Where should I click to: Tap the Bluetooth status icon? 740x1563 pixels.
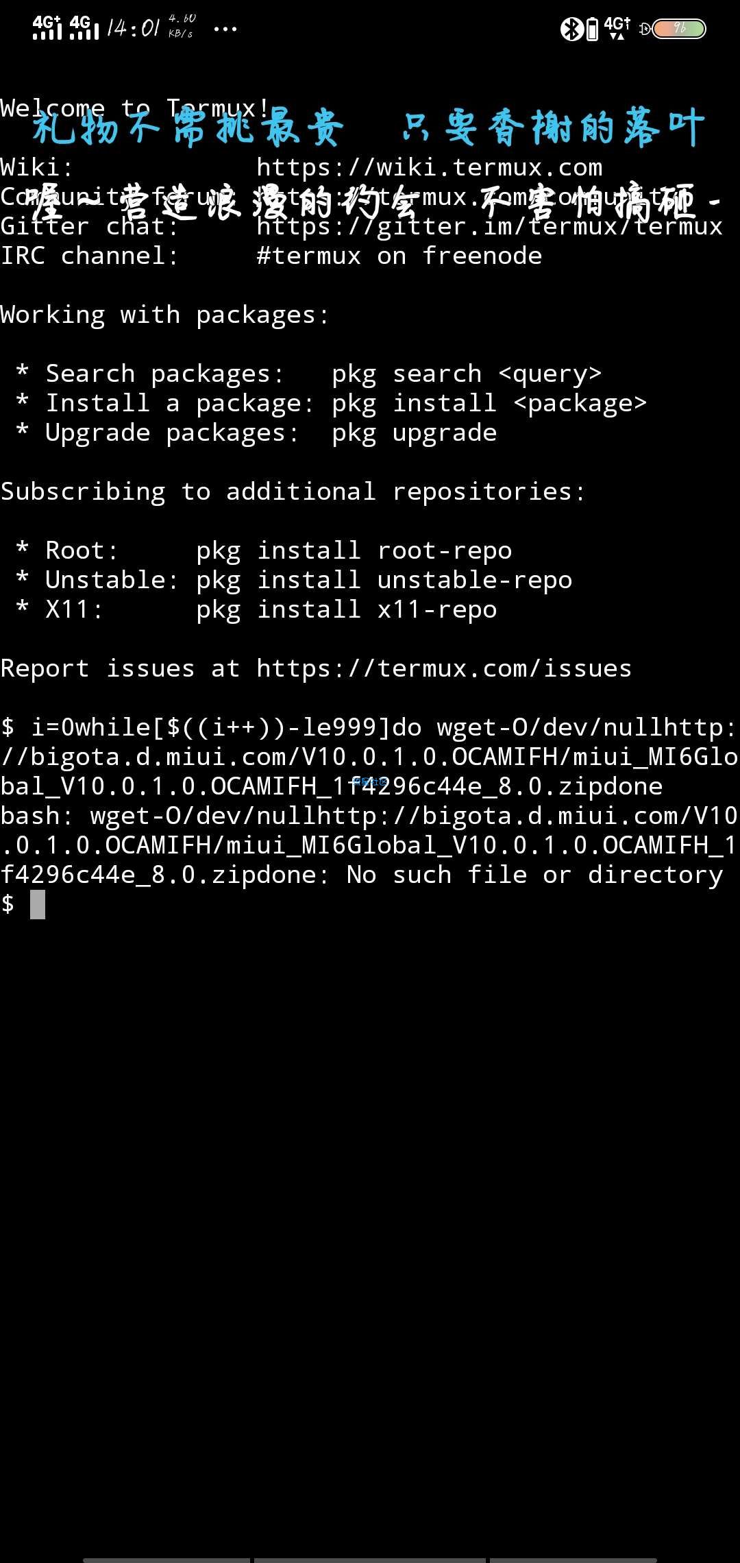pos(571,29)
